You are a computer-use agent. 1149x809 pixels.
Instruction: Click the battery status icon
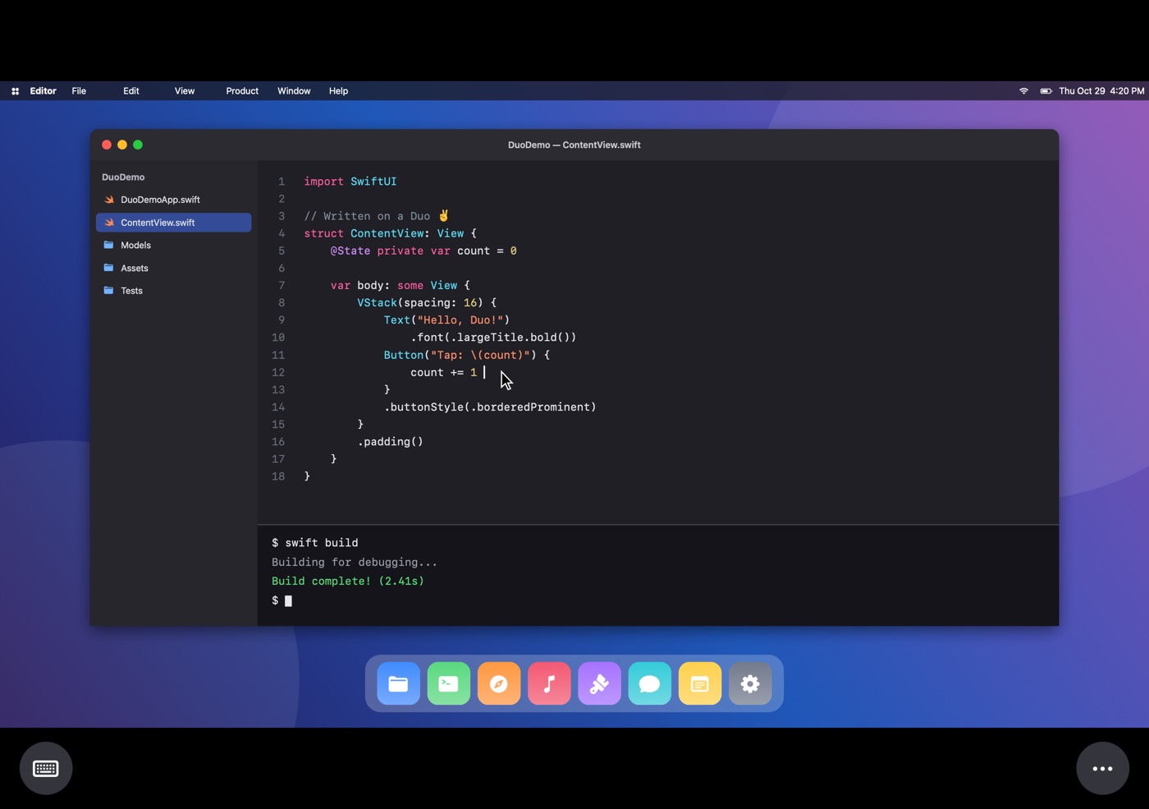click(x=1046, y=91)
